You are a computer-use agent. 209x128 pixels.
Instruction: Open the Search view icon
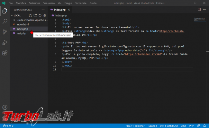click(5, 21)
